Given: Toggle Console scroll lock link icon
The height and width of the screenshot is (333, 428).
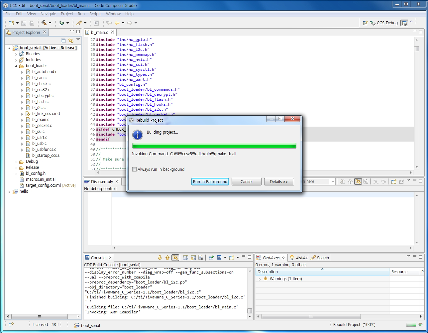Looking at the screenshot, I should [175, 258].
